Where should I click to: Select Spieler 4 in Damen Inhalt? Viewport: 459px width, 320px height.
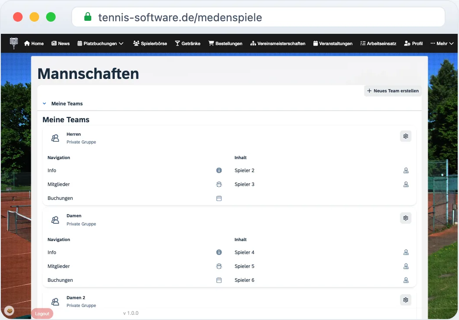[x=244, y=252]
